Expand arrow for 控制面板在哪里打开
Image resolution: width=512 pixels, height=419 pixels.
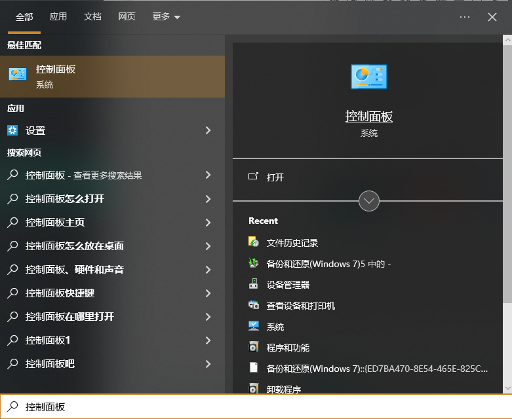[x=208, y=316]
